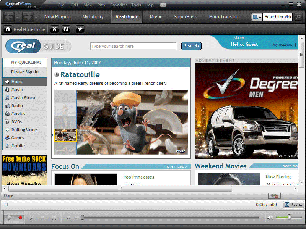The image size is (306, 229).
Task: Open Mobile in the sidebar
Action: click(24, 146)
